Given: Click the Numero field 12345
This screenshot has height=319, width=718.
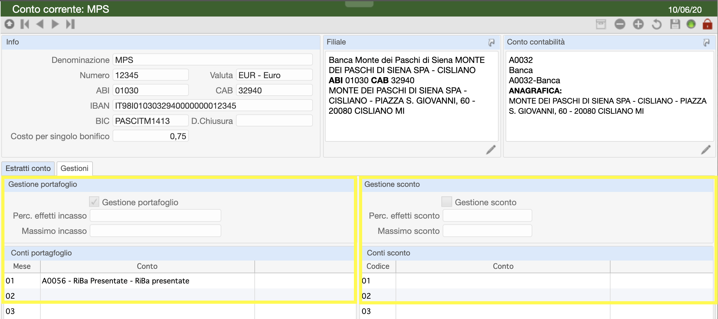Looking at the screenshot, I should pyautogui.click(x=151, y=75).
